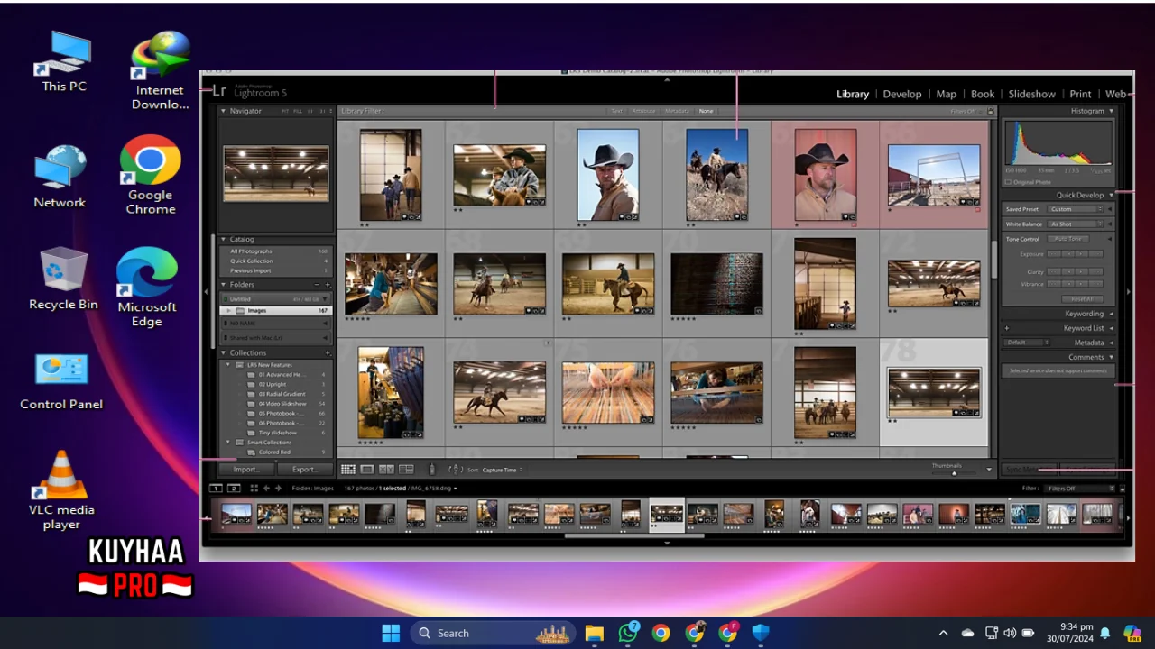Screen dimensions: 1155x649
Task: Click the Windows Start button
Action: [391, 633]
